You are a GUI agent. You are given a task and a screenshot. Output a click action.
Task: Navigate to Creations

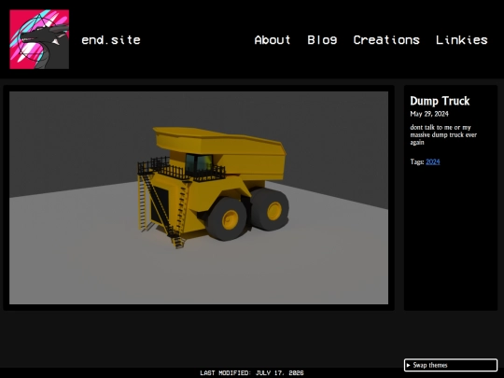click(x=386, y=40)
